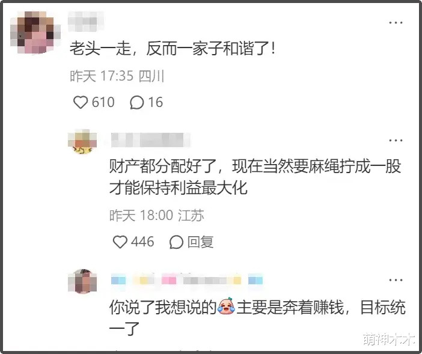Like the comment with 610 likes

pyautogui.click(x=81, y=102)
